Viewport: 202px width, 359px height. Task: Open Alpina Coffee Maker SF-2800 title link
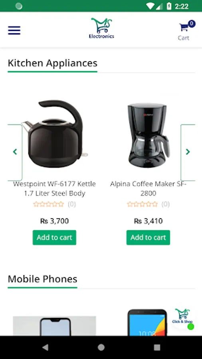[x=148, y=188]
